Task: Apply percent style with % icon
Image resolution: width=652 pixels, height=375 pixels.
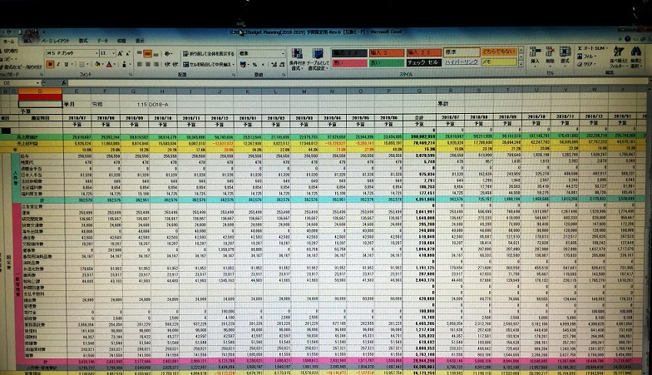Action: (x=254, y=65)
